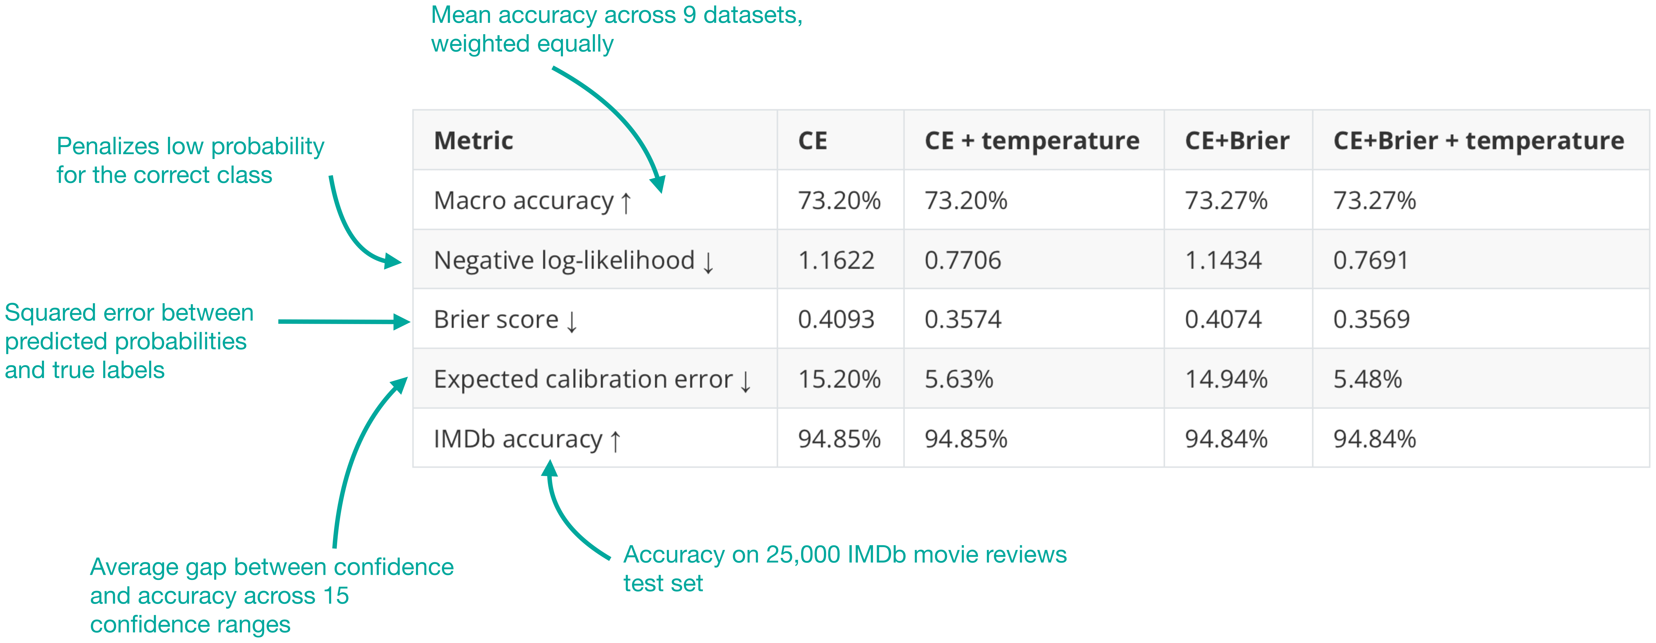
Task: Click the CE + temperature column header
Action: pyautogui.click(x=1032, y=140)
